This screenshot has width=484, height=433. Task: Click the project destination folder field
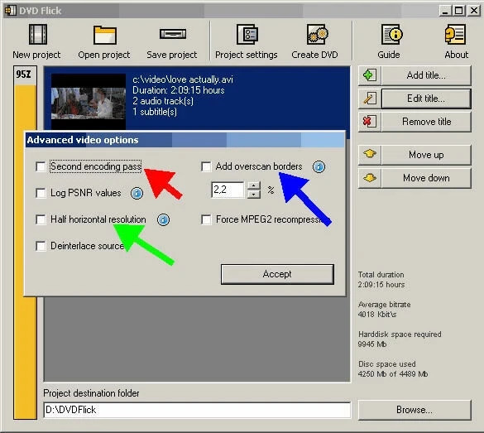tap(197, 410)
